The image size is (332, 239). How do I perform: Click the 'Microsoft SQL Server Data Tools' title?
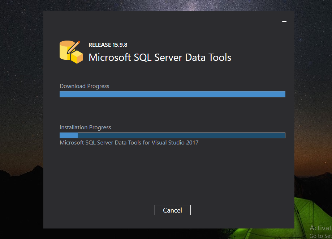pos(160,58)
